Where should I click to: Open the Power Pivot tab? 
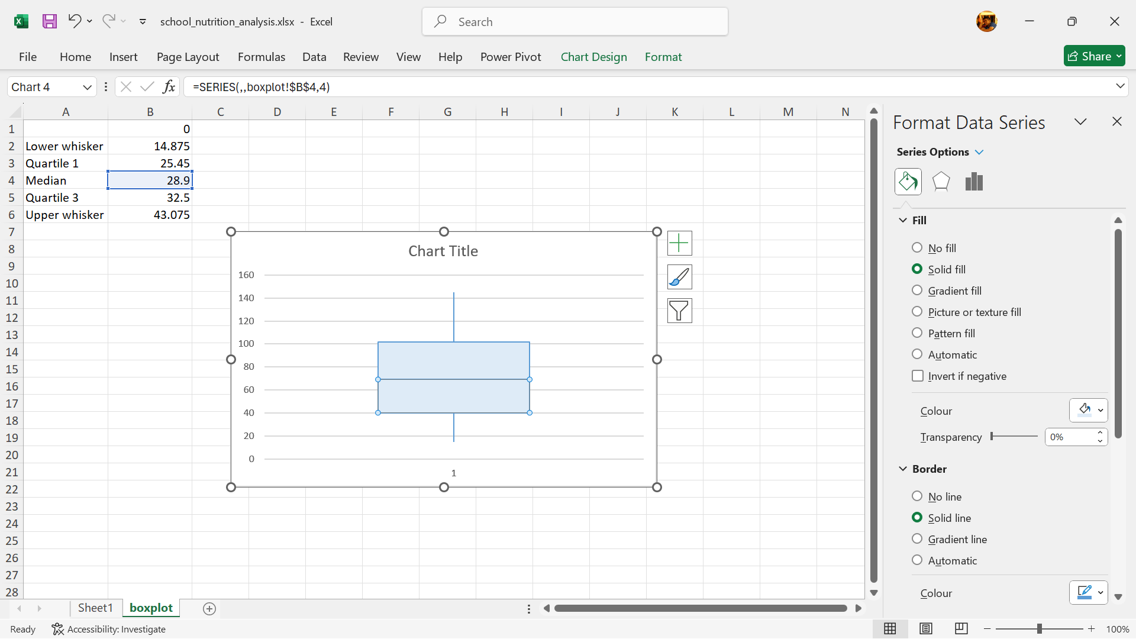(x=511, y=57)
